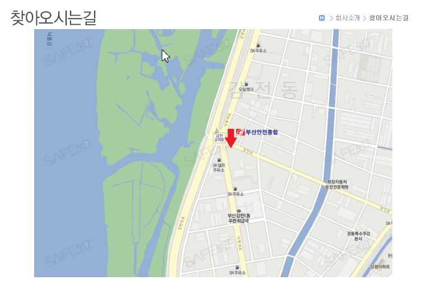
Task: Click the red arrow location marker
Action: click(231, 138)
